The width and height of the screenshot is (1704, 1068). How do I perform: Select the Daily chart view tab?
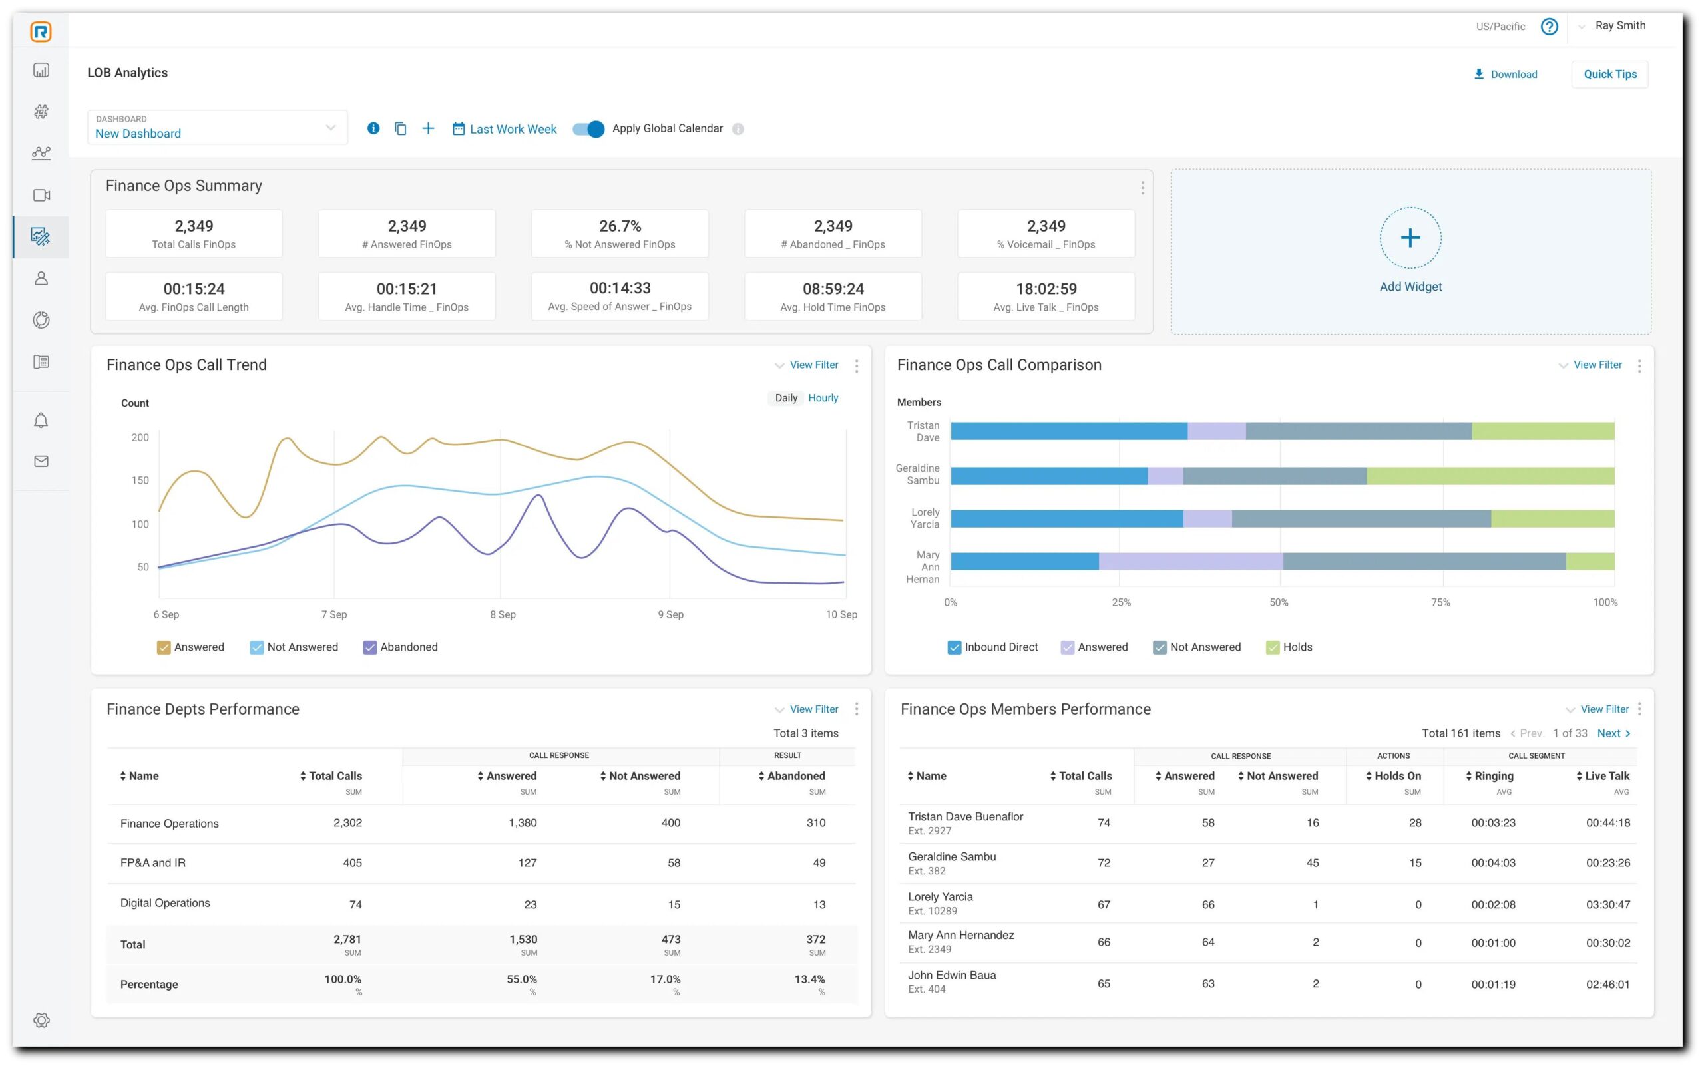click(x=785, y=399)
